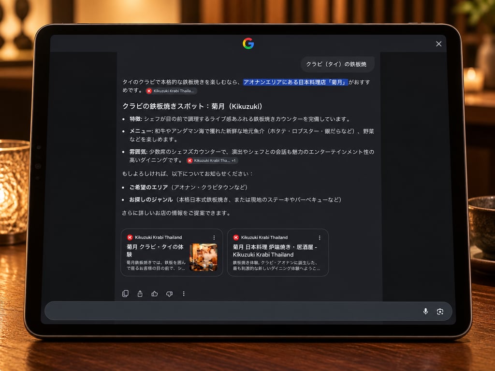Click red K favicon on second source card

(236, 237)
